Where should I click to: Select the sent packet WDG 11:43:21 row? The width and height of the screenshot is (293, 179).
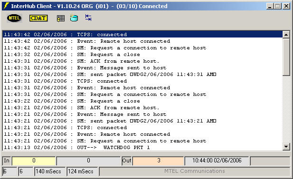click(142, 121)
